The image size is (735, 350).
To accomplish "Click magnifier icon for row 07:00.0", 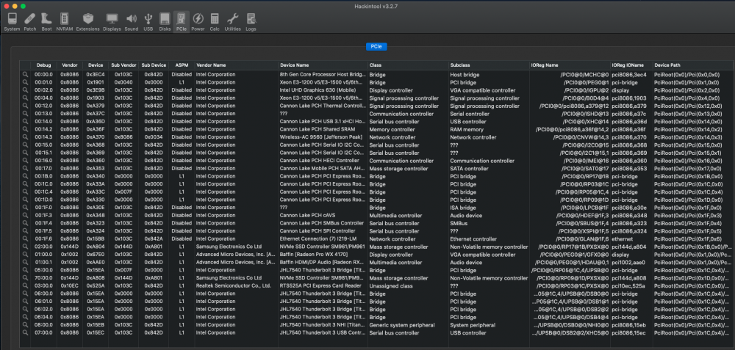I will pos(25,332).
